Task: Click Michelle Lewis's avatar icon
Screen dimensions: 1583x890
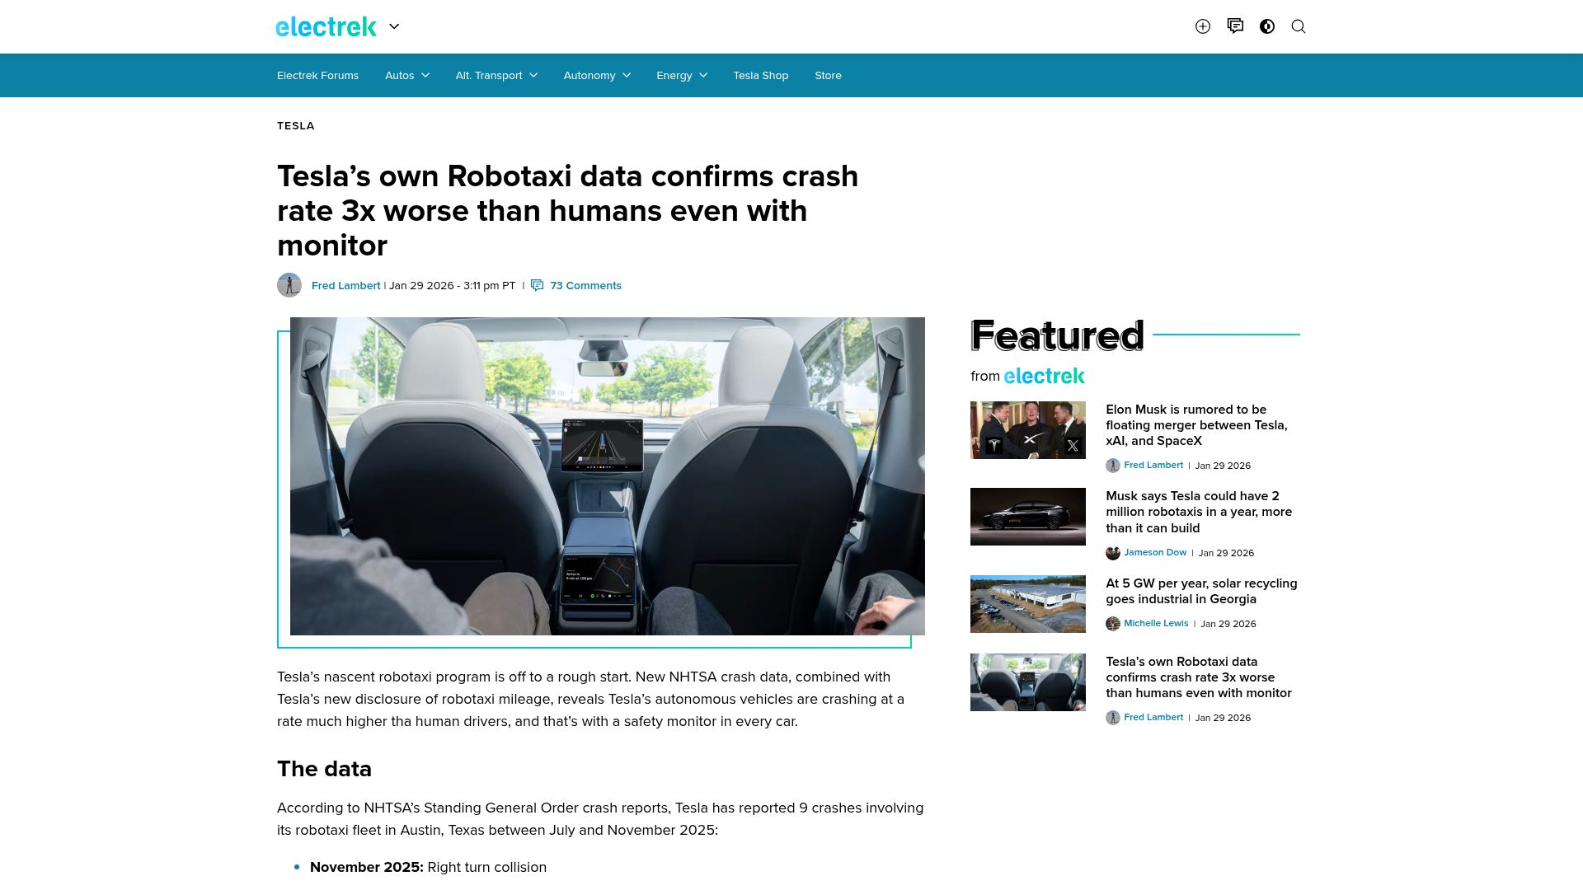Action: (x=1113, y=624)
